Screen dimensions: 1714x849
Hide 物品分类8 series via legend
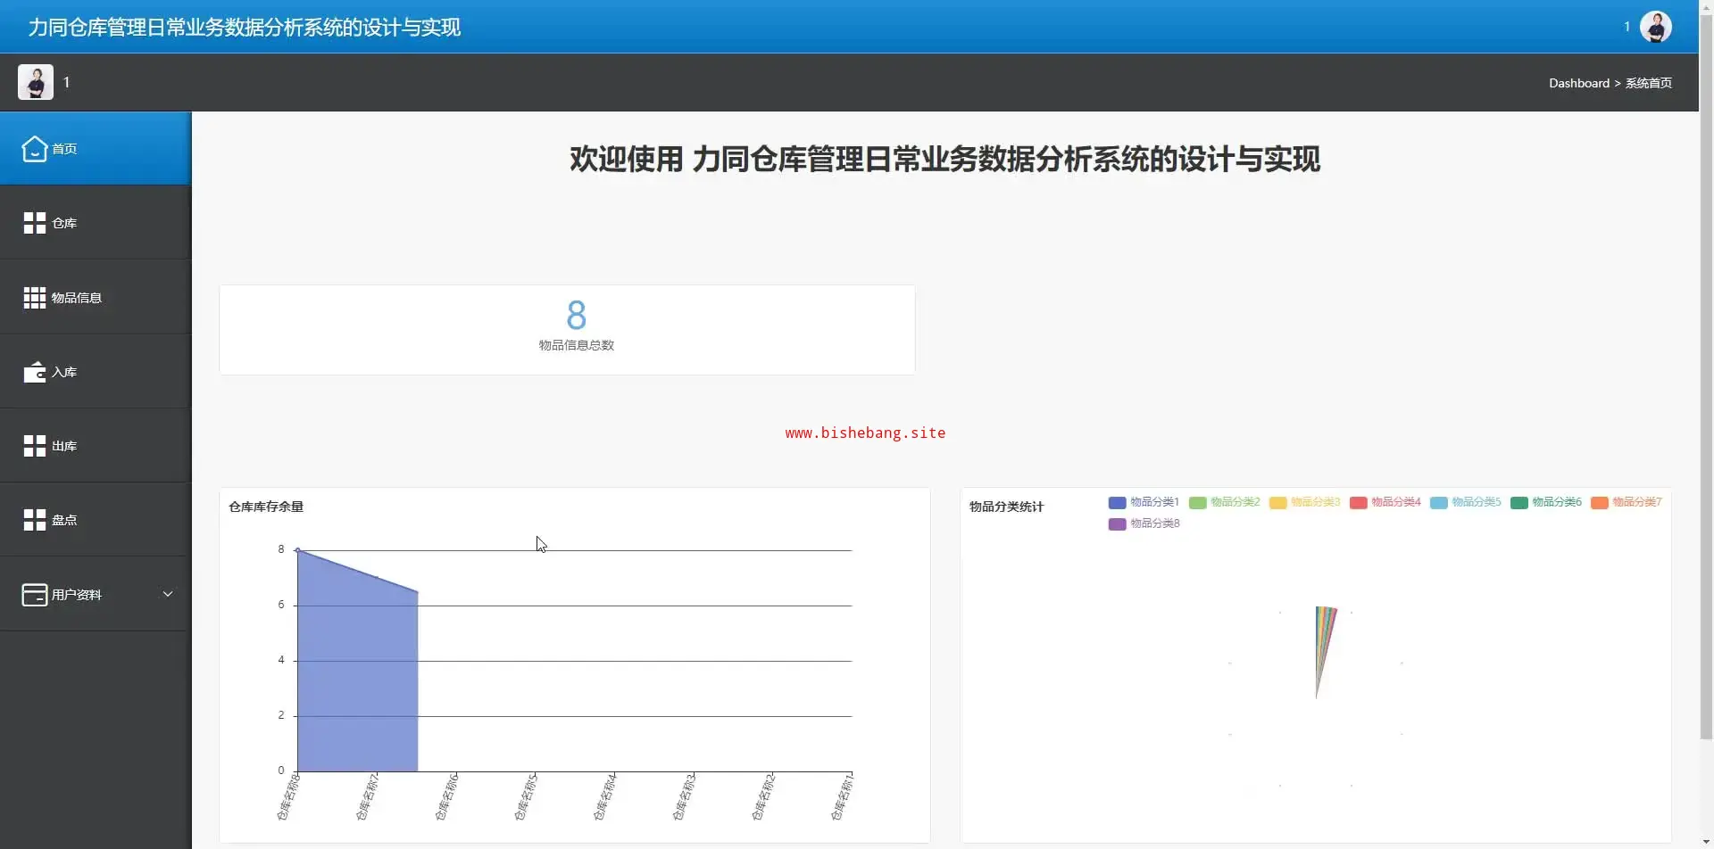[1144, 523]
